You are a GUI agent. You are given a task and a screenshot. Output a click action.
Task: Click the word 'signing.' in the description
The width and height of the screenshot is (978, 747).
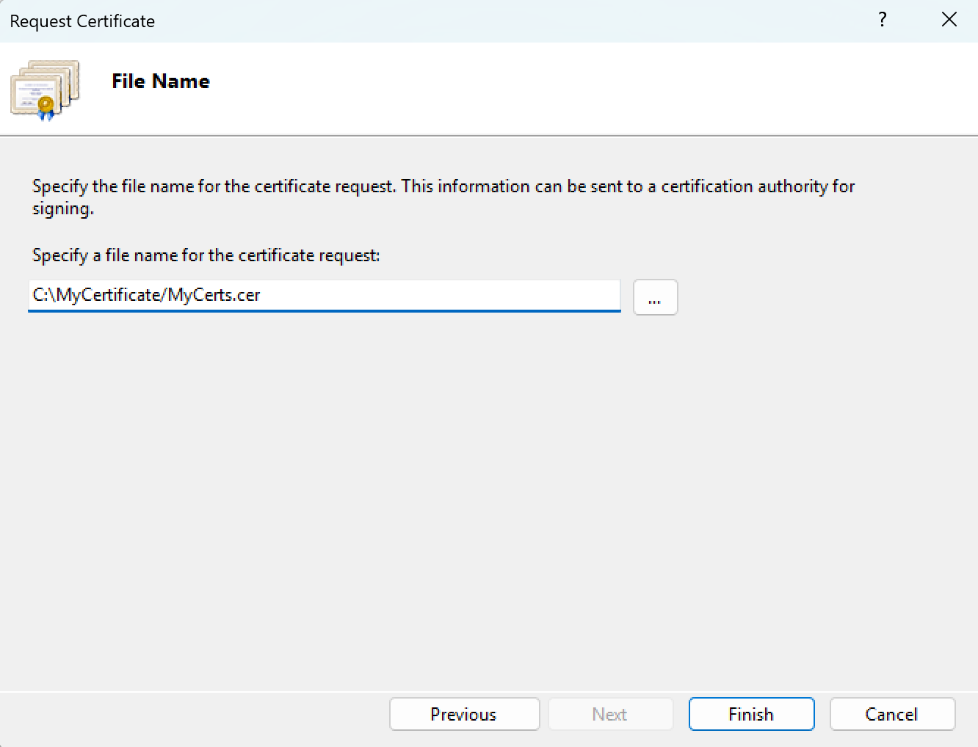pos(63,209)
